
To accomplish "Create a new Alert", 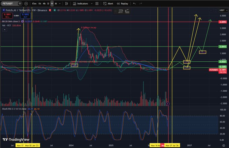I will coord(108,3).
